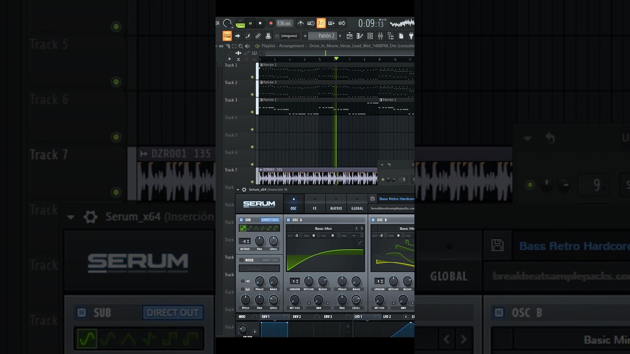Switch to Serum's MATRIX tab
The image size is (630, 354).
336,204
